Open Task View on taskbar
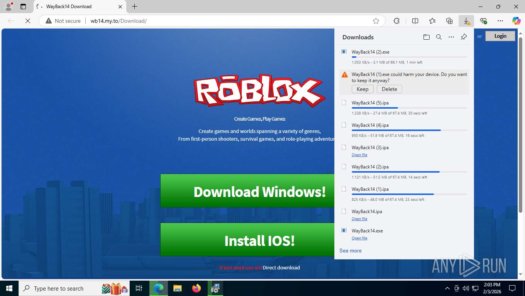The image size is (525, 296). click(139, 288)
